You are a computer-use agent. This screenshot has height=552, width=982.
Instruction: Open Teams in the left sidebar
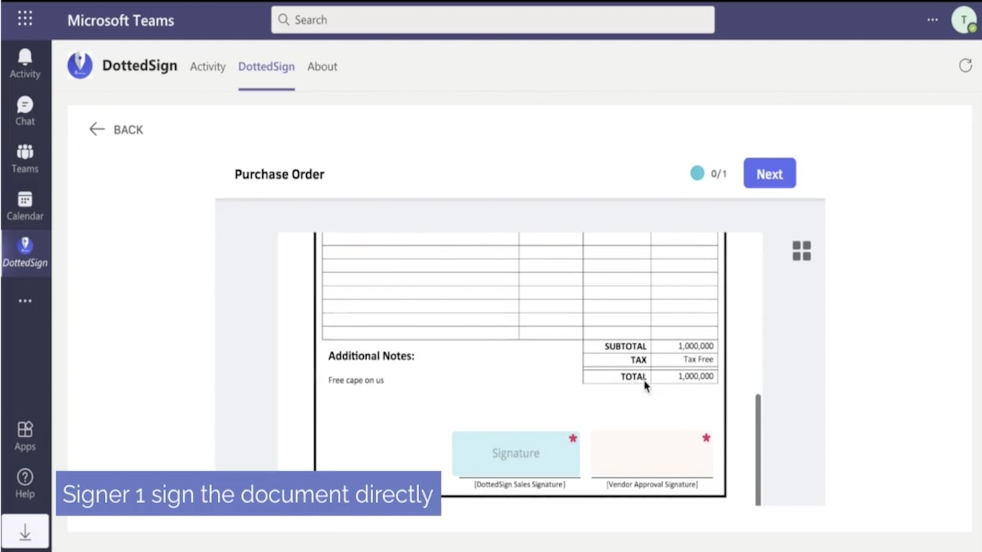(25, 158)
